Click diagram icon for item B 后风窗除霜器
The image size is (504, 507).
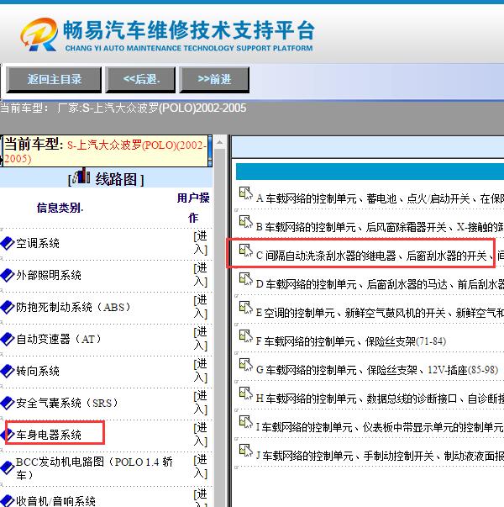[x=246, y=222]
